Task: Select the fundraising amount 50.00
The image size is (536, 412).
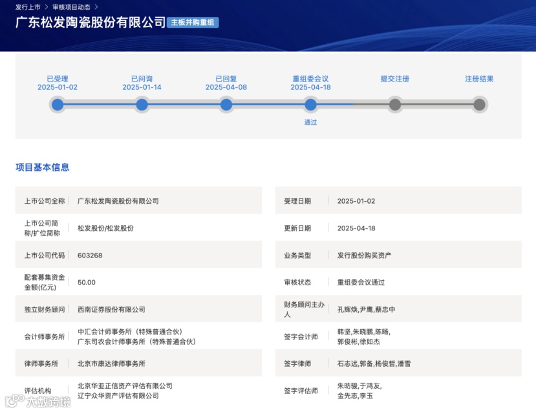Action: (x=87, y=283)
